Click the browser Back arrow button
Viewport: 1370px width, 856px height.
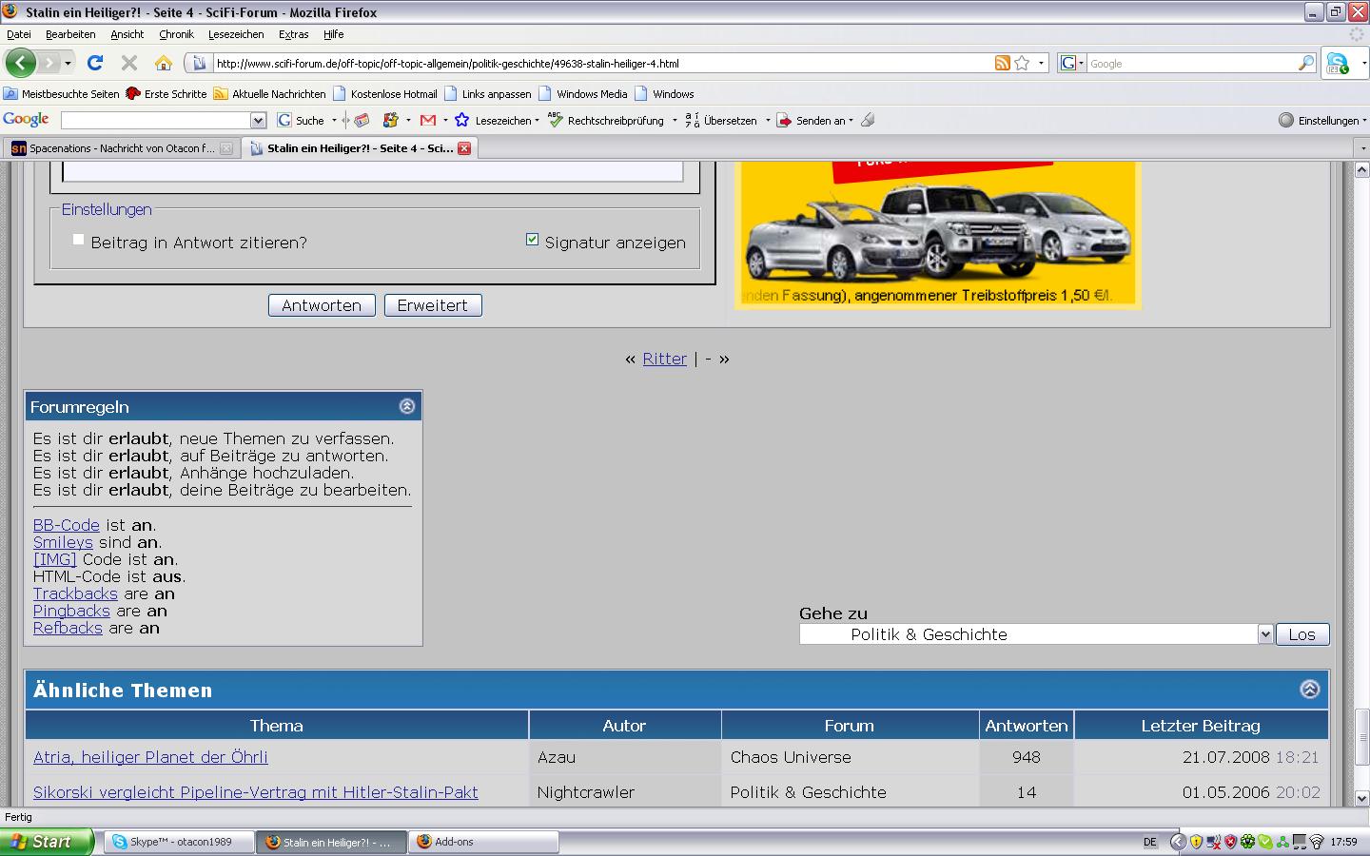pos(20,64)
